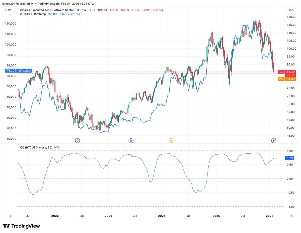301x233 pixels.
Task: Select the right USD currency label
Action: (290, 10)
